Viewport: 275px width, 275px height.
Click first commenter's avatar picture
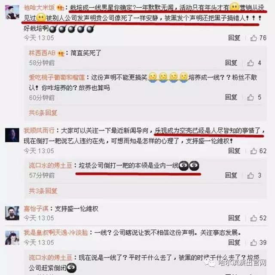pyautogui.click(x=12, y=12)
